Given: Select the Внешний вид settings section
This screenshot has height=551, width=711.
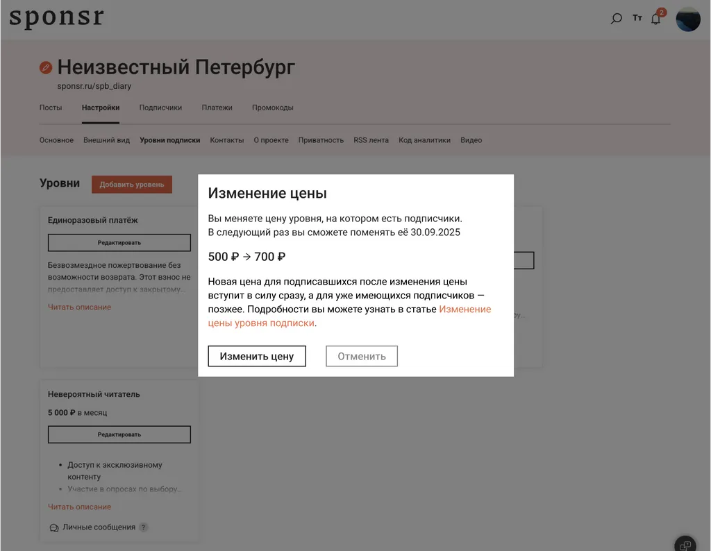Looking at the screenshot, I should pyautogui.click(x=106, y=140).
